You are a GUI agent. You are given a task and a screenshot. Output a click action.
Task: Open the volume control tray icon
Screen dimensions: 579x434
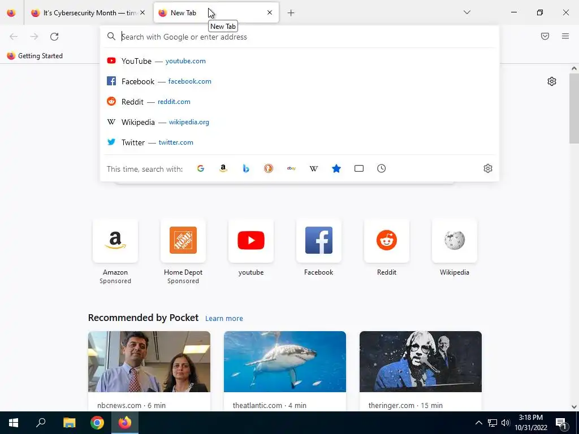click(505, 423)
